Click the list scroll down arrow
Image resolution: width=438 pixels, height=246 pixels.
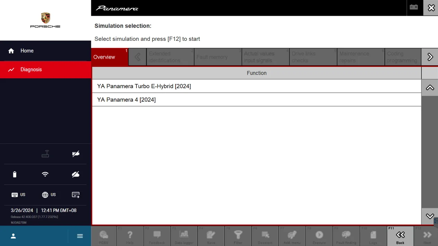[430, 216]
